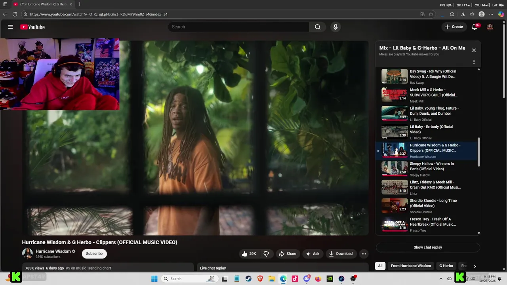Open the tab actions menu icon
507x285 pixels.
[5, 4]
